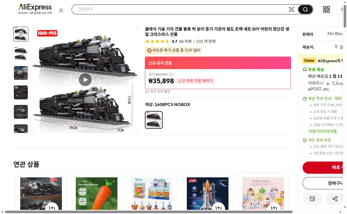Open the 66 리뷰 reviews link
This screenshot has width=347, height=214.
point(185,41)
